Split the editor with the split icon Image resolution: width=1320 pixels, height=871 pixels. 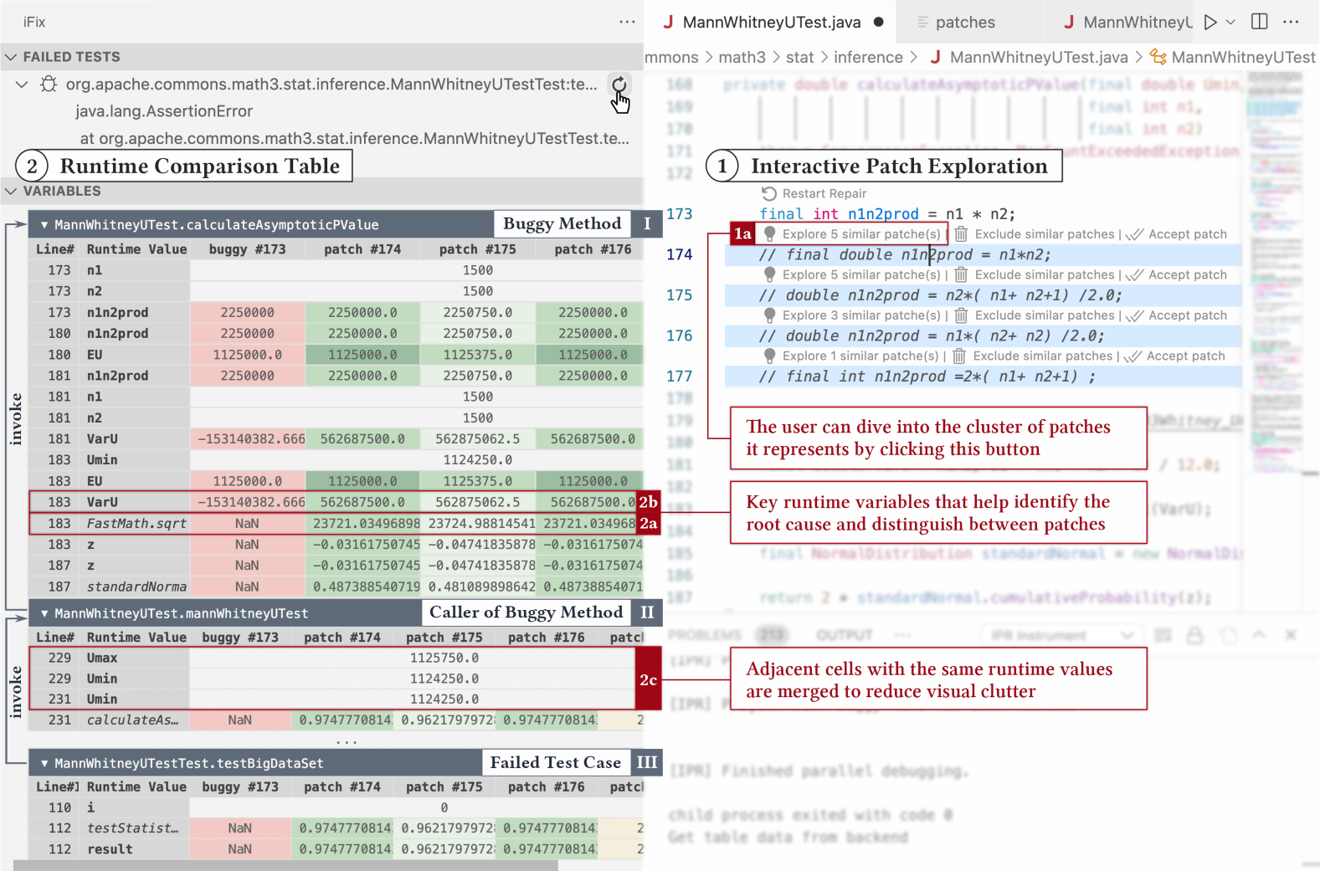tap(1259, 22)
